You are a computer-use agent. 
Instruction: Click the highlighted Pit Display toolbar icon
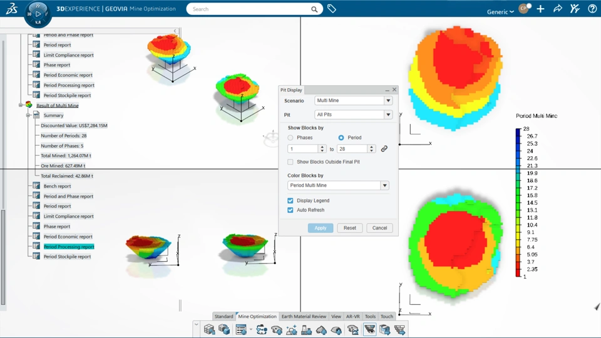click(369, 329)
